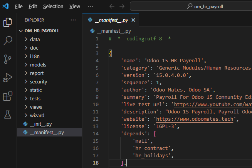
Task: Click the om_hr_payroll command center search box
Action: [x=191, y=7]
